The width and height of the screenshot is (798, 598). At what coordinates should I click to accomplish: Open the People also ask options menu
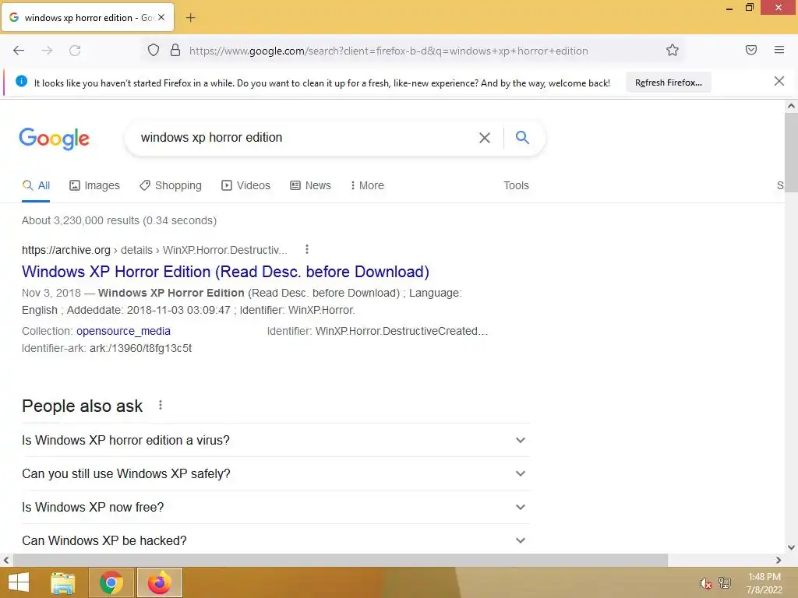tap(161, 405)
